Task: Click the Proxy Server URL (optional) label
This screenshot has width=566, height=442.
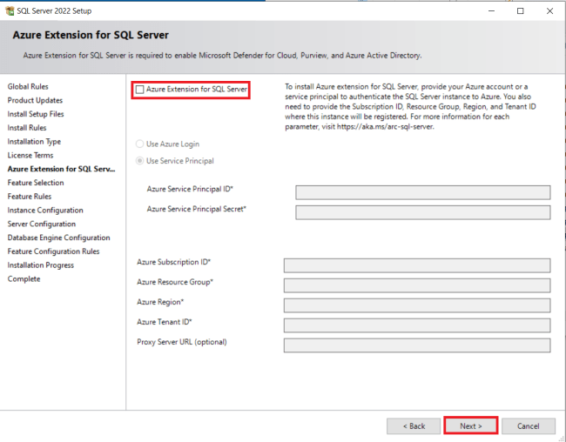Action: [x=182, y=342]
